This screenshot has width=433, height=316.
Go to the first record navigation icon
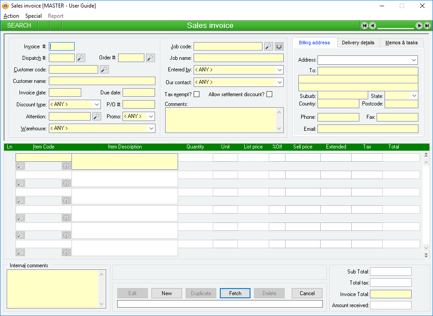364,26
